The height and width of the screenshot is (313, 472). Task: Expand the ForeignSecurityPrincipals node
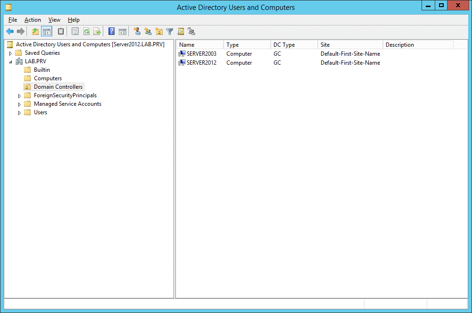(19, 96)
